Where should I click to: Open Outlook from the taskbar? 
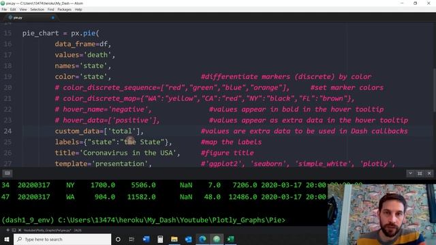(188, 239)
